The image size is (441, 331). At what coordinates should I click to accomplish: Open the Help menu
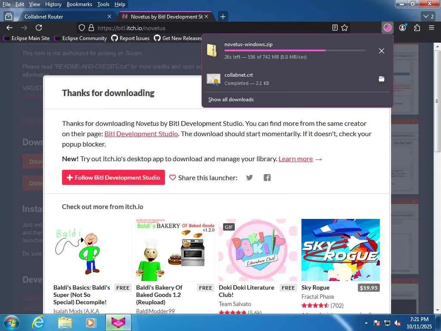point(120,4)
